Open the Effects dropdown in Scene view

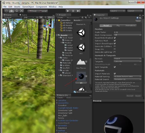click(51, 17)
